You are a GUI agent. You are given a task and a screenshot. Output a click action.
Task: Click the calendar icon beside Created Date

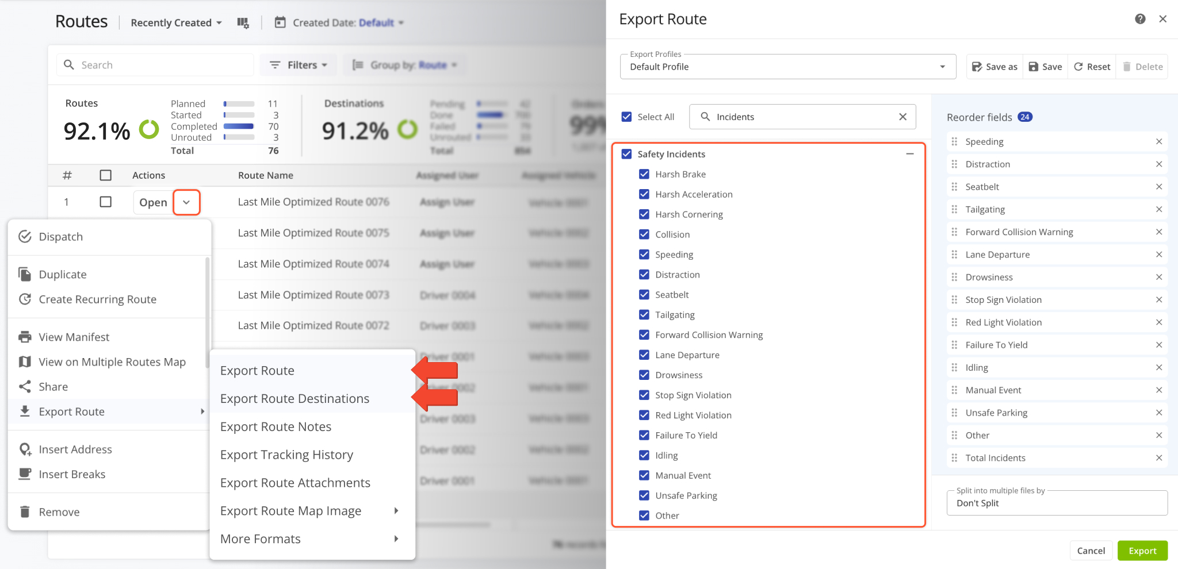pos(280,22)
